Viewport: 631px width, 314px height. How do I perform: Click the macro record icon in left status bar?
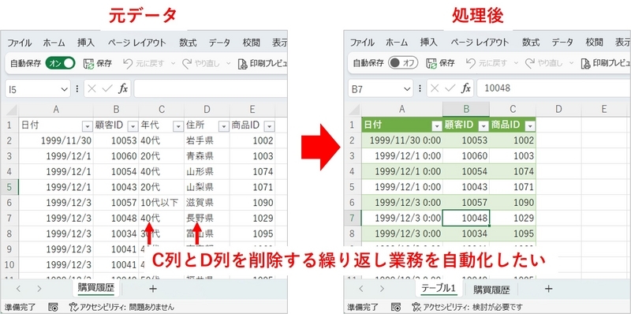click(x=53, y=307)
